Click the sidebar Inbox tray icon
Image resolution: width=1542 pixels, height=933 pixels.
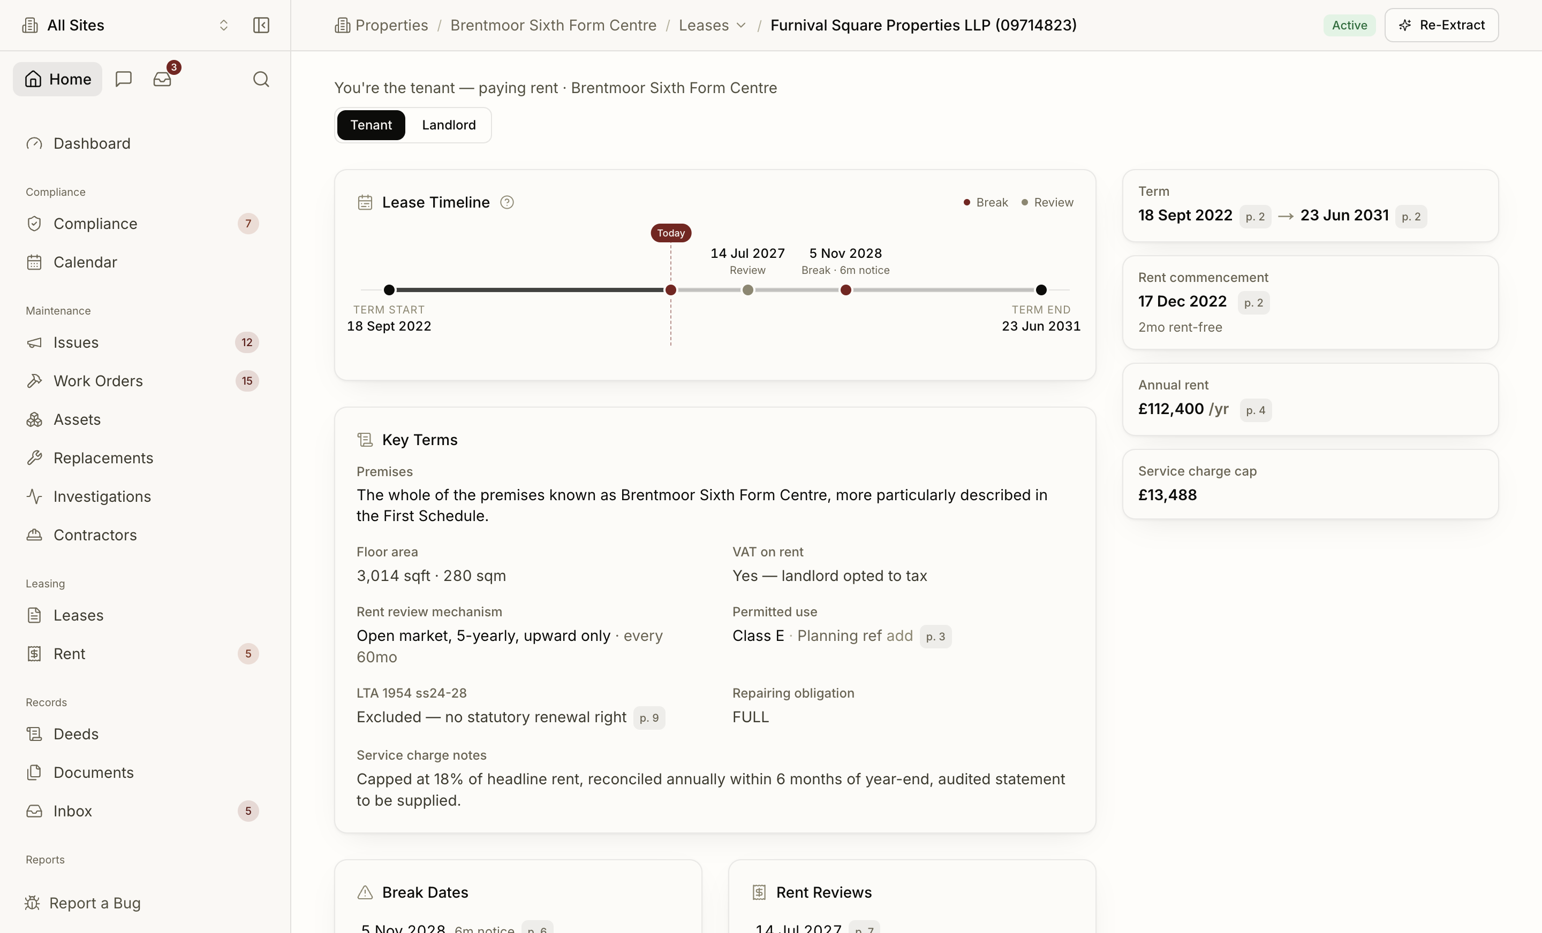point(34,811)
